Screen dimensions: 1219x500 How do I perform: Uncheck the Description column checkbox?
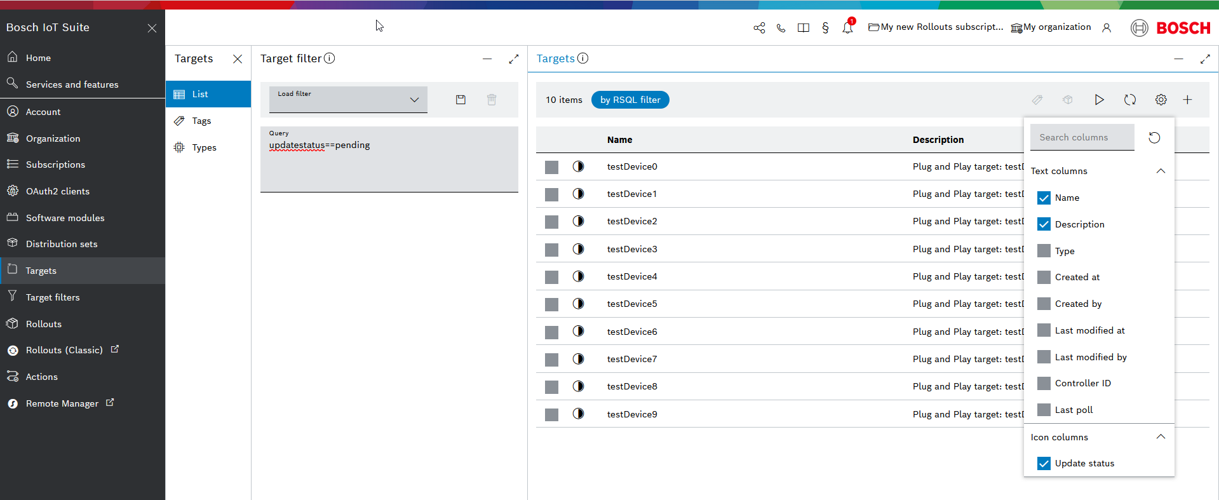tap(1044, 224)
